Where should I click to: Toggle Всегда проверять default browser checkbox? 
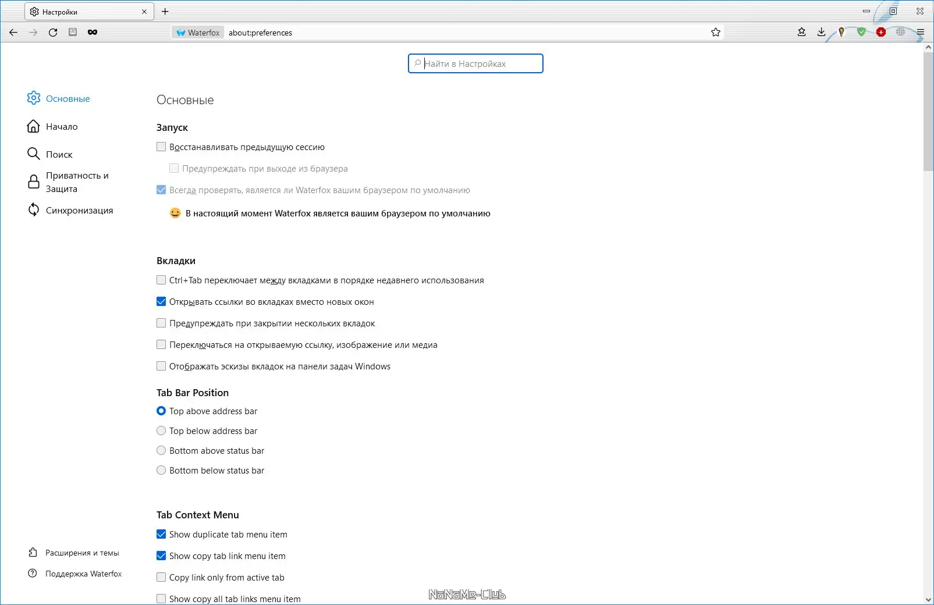tap(161, 190)
